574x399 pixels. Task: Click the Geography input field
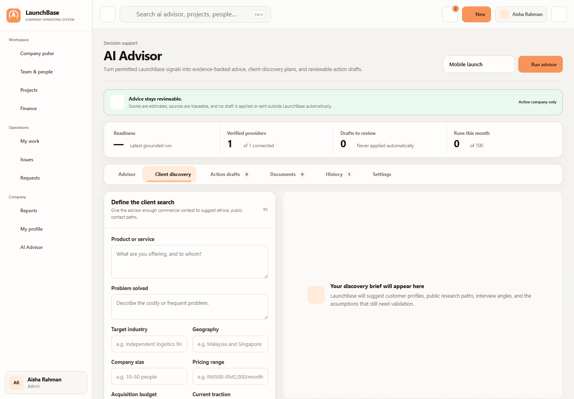[x=230, y=344]
